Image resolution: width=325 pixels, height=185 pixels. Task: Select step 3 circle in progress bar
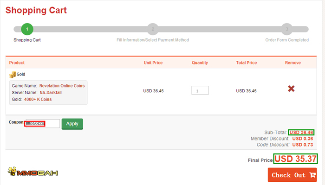287,29
